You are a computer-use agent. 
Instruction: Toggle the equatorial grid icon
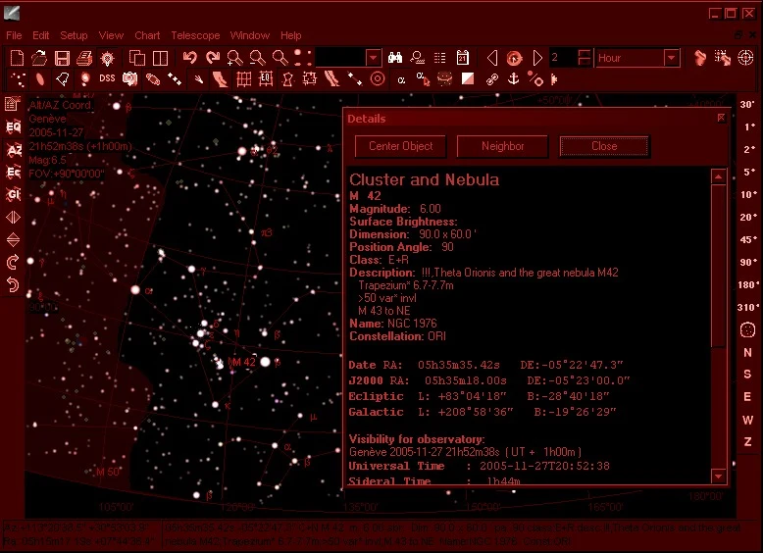coord(265,78)
